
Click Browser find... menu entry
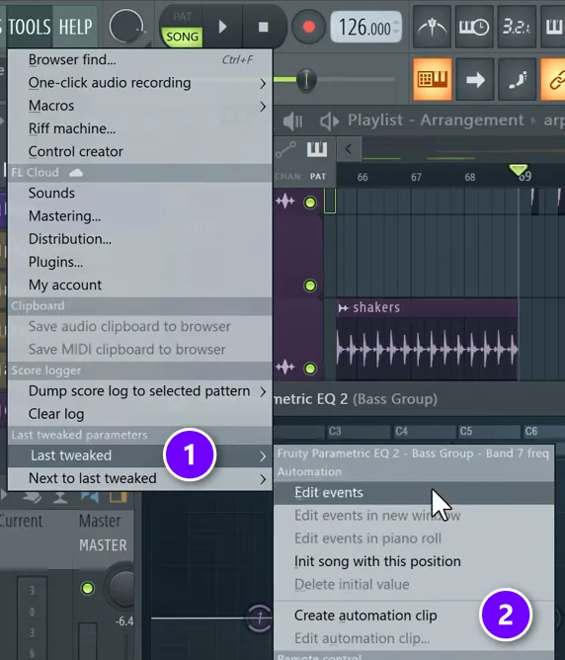[x=140, y=59]
